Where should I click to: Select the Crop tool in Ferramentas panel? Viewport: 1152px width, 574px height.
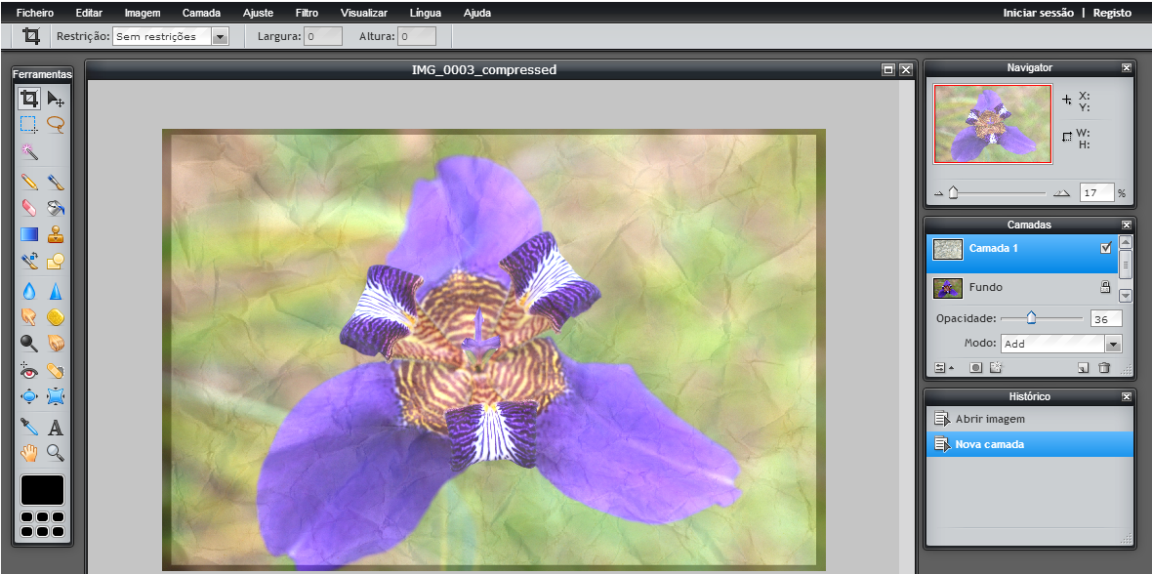point(29,99)
